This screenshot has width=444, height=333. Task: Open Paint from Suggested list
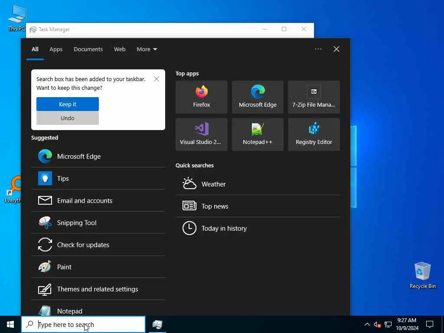point(98,267)
